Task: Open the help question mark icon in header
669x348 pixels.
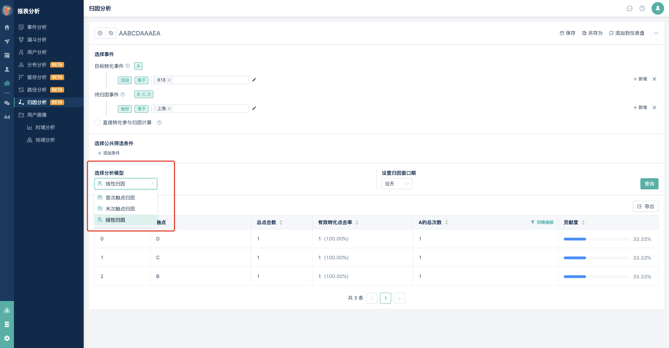Action: [x=642, y=8]
